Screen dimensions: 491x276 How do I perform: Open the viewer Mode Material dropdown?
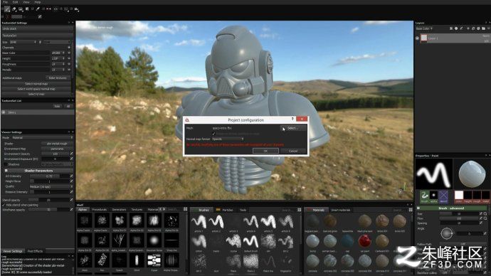tap(42, 138)
